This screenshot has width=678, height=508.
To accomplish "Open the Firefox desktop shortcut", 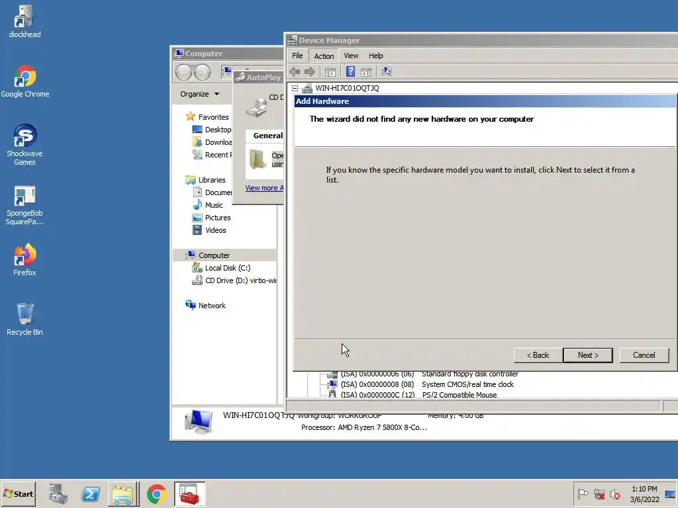I will [24, 259].
